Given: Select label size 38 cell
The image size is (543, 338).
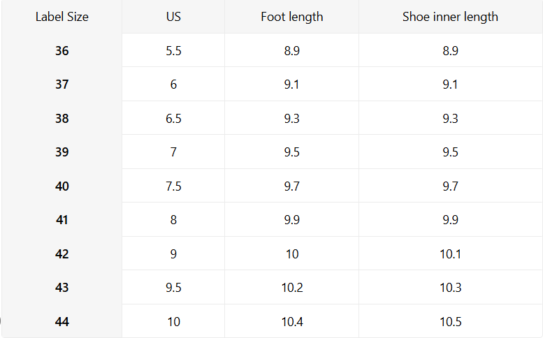Looking at the screenshot, I should 62,119.
